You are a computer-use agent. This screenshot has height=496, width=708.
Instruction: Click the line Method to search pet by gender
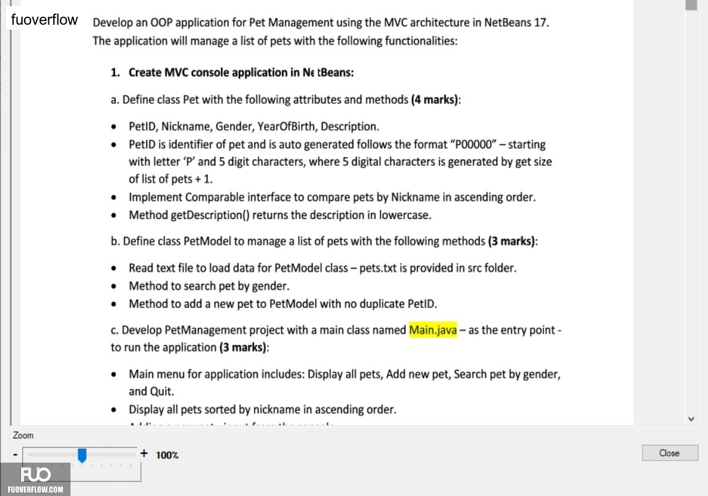[209, 286]
